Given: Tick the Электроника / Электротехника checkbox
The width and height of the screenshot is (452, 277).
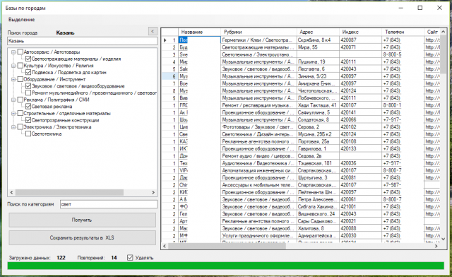Looking at the screenshot, I should [20, 127].
